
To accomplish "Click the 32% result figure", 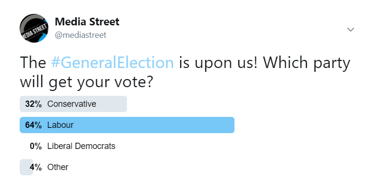I will point(34,104).
